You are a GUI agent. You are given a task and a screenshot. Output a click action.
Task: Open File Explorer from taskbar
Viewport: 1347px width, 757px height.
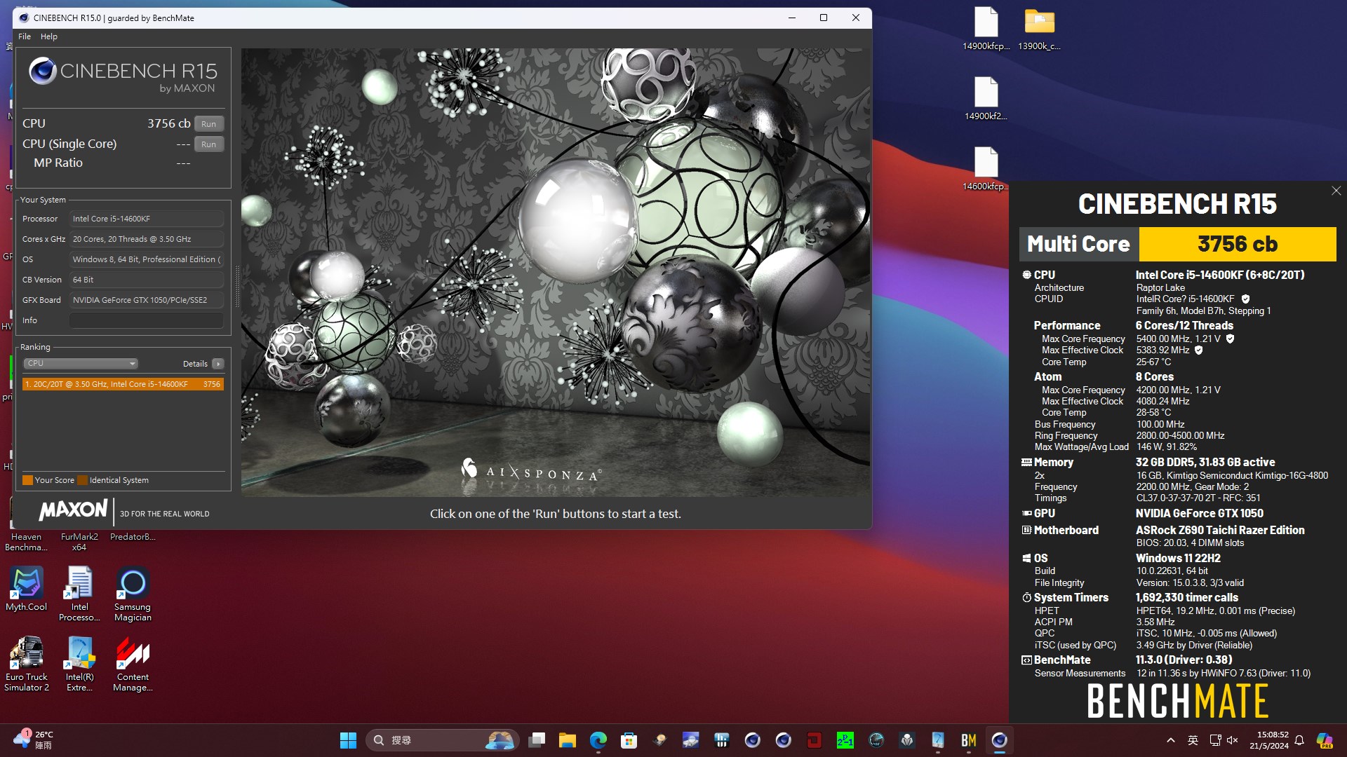pos(568,740)
